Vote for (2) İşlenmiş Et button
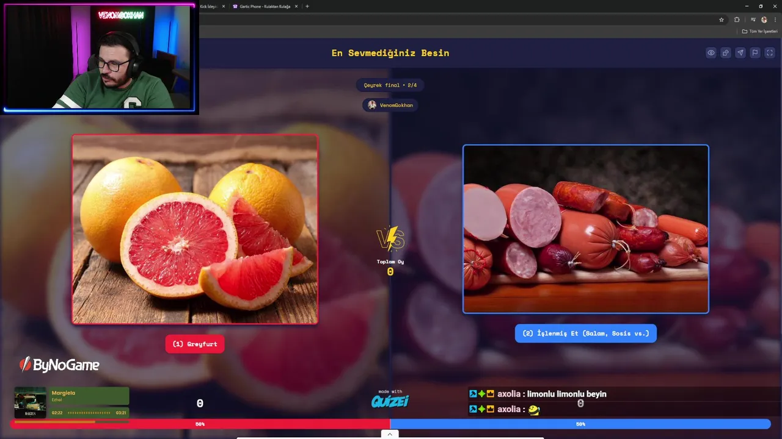Image resolution: width=782 pixels, height=439 pixels. [x=586, y=334]
